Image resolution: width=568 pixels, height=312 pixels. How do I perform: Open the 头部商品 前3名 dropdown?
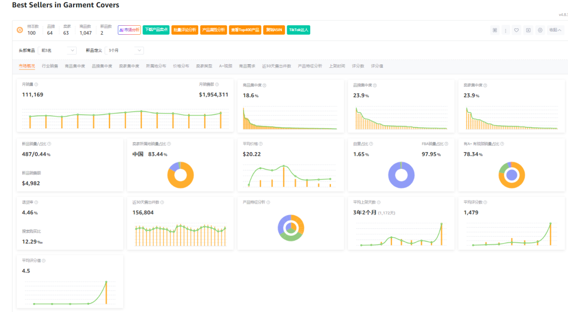pos(57,51)
